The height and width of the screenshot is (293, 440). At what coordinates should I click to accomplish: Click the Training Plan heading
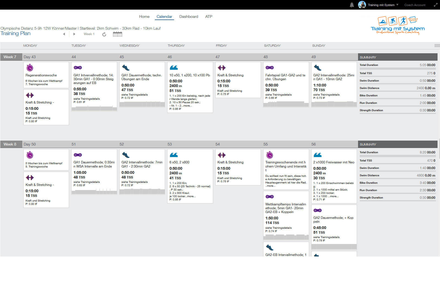[x=15, y=34]
